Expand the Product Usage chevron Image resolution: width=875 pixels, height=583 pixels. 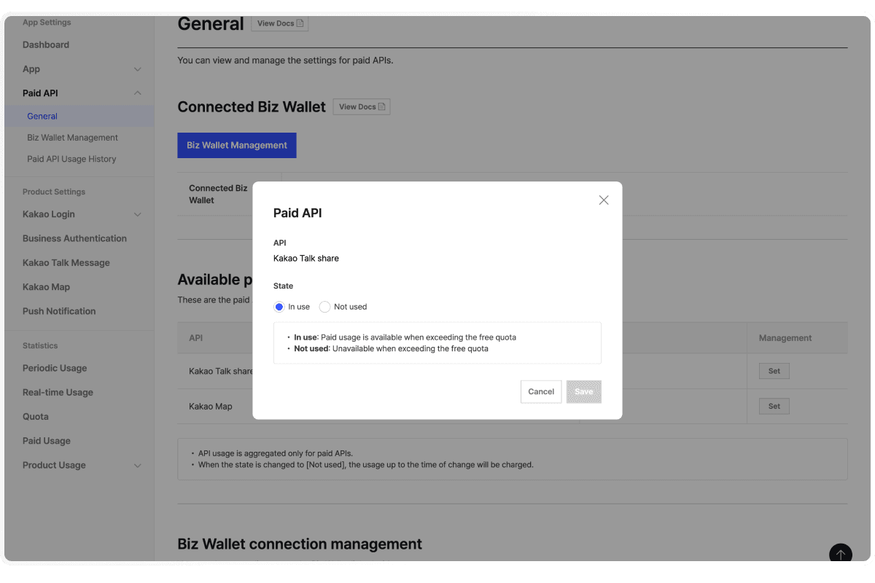click(137, 466)
